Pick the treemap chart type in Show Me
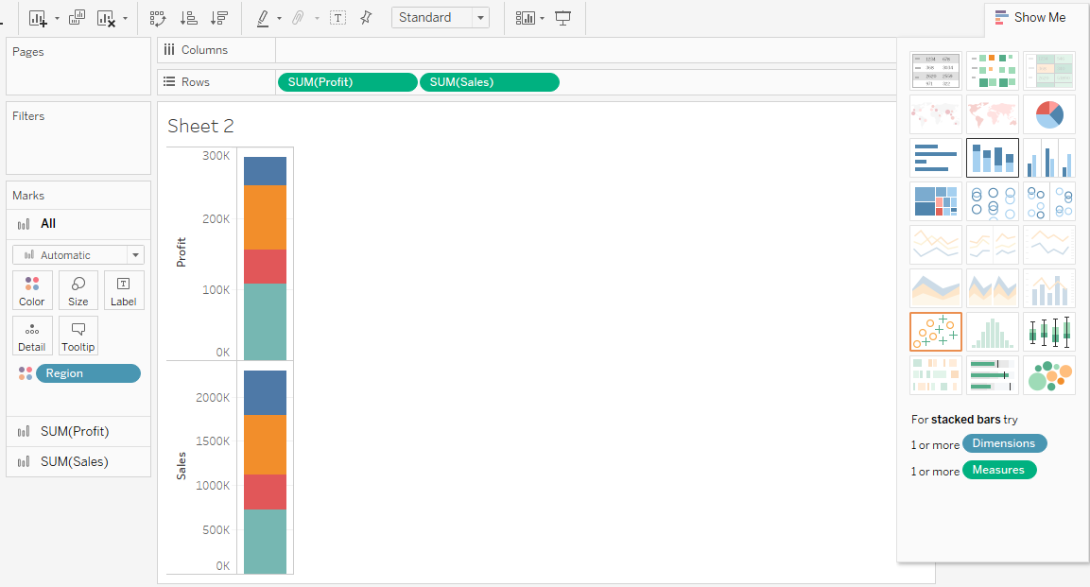The width and height of the screenshot is (1090, 587). pos(935,201)
